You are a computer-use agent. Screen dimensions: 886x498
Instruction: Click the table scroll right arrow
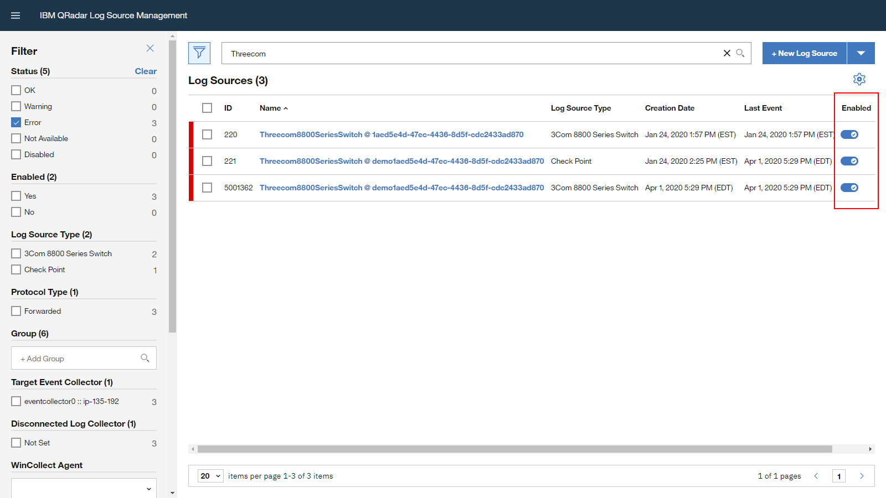point(870,449)
